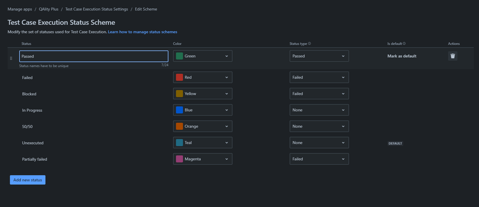Screen dimensions: 479x207
Task: Click info icon next to Is default
Action: 404,44
